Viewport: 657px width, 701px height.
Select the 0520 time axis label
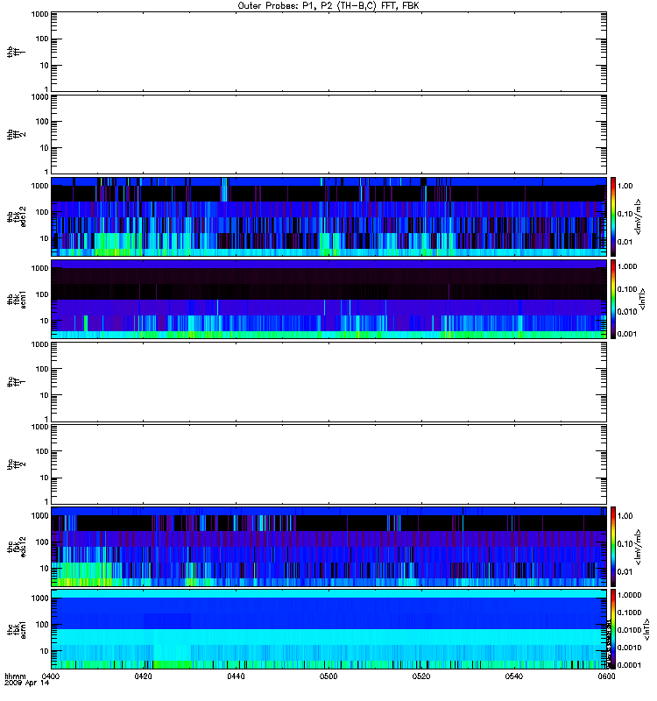coord(421,676)
